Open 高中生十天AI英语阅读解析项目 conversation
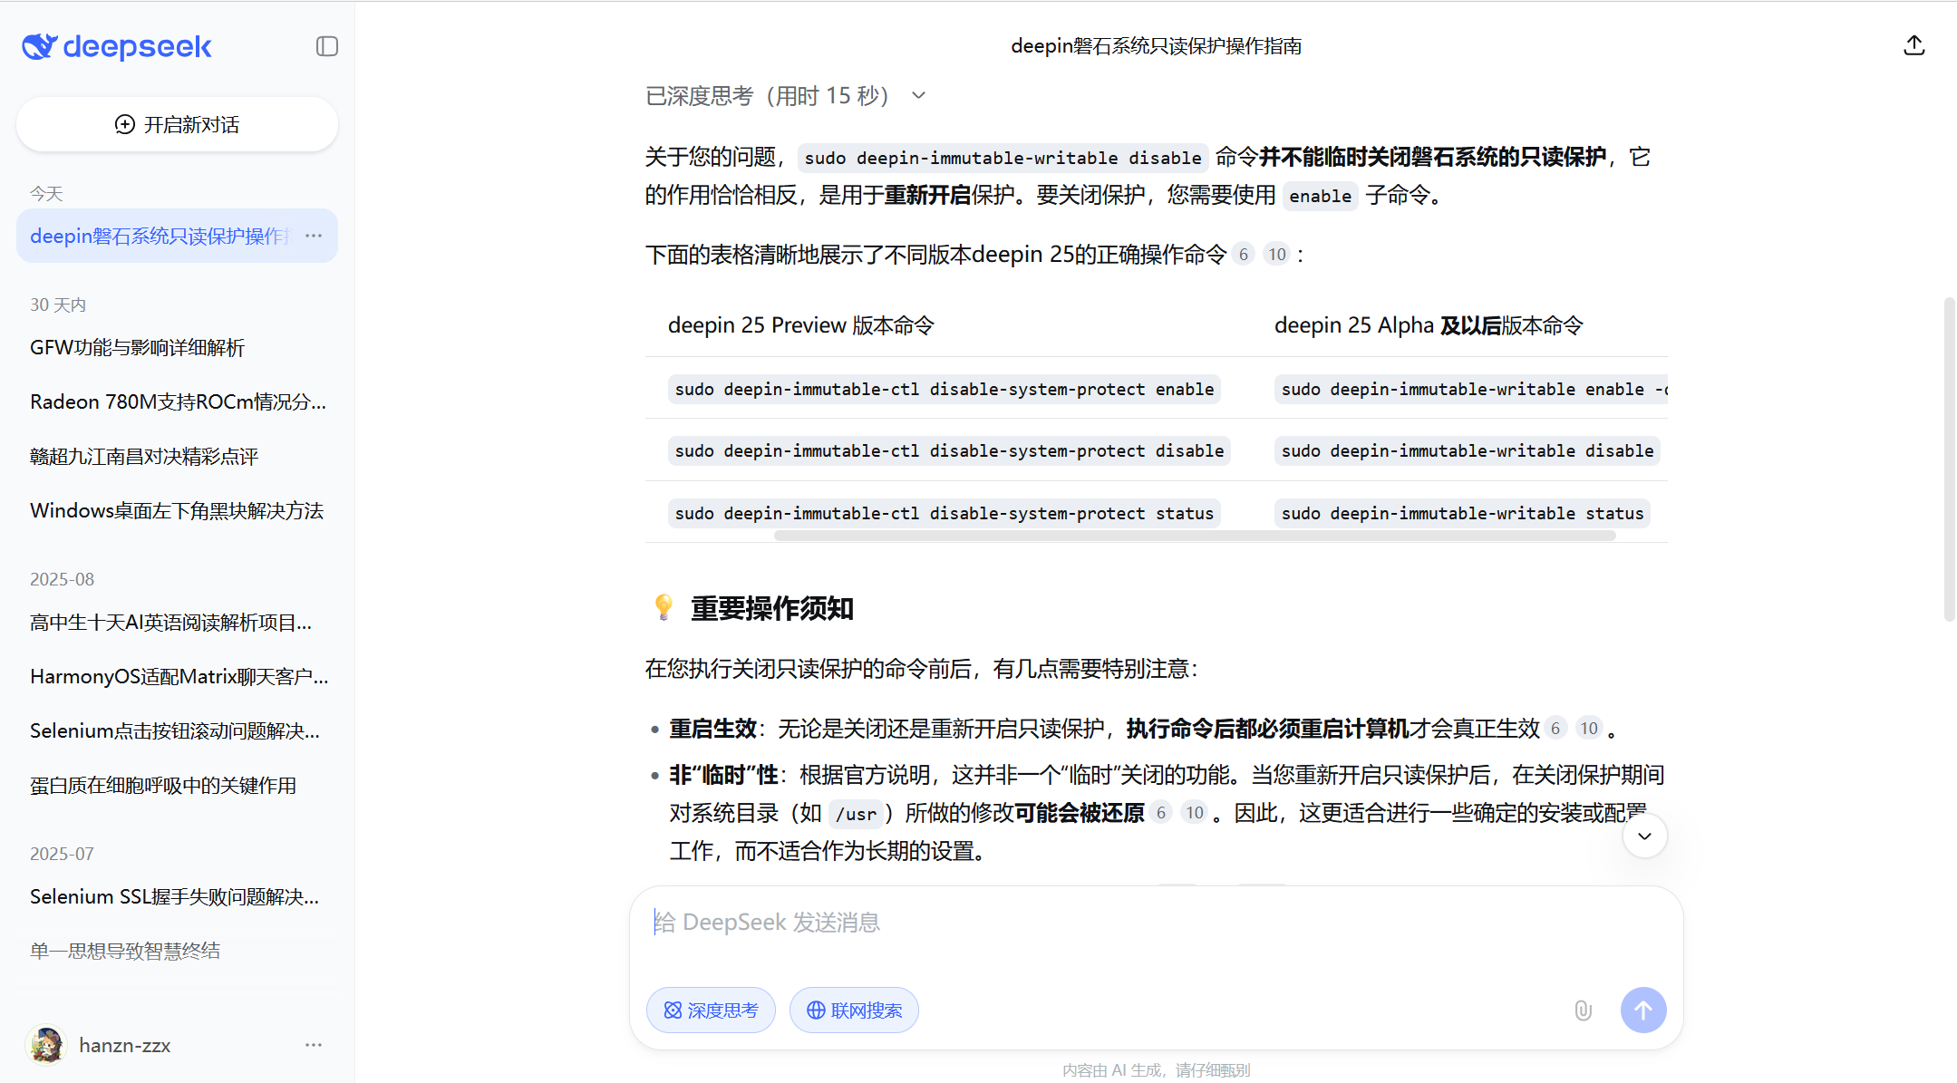This screenshot has width=1957, height=1083. click(177, 623)
